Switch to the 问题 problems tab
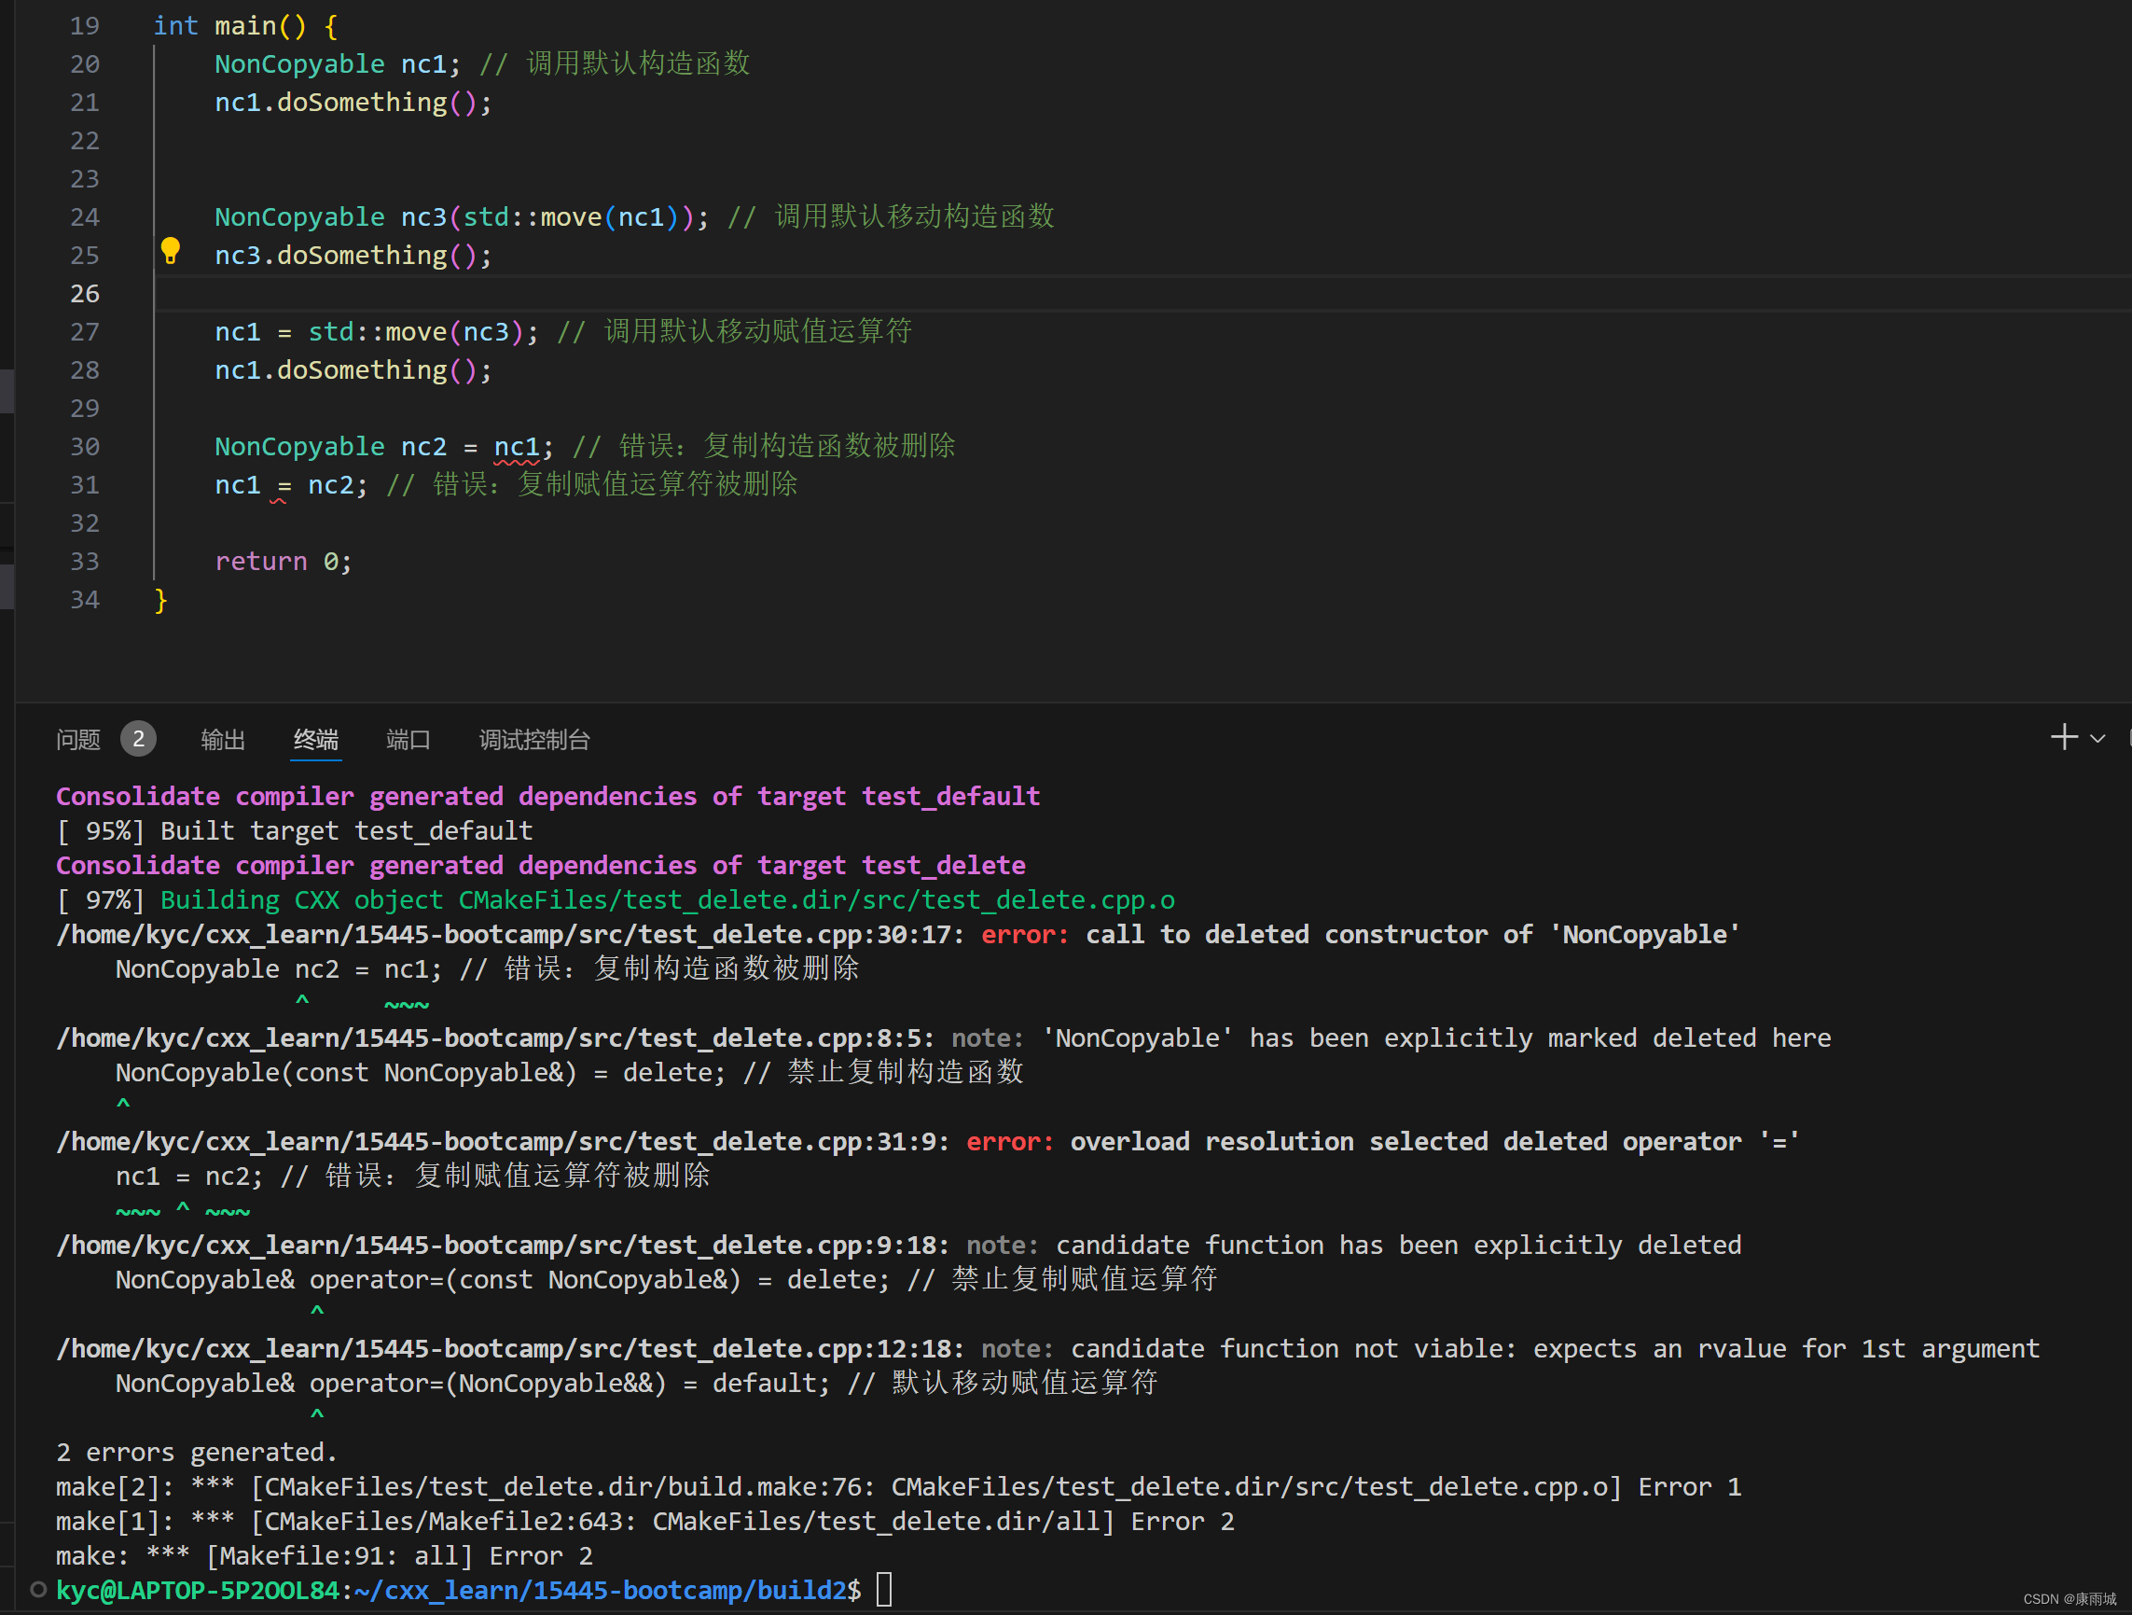 (x=78, y=740)
